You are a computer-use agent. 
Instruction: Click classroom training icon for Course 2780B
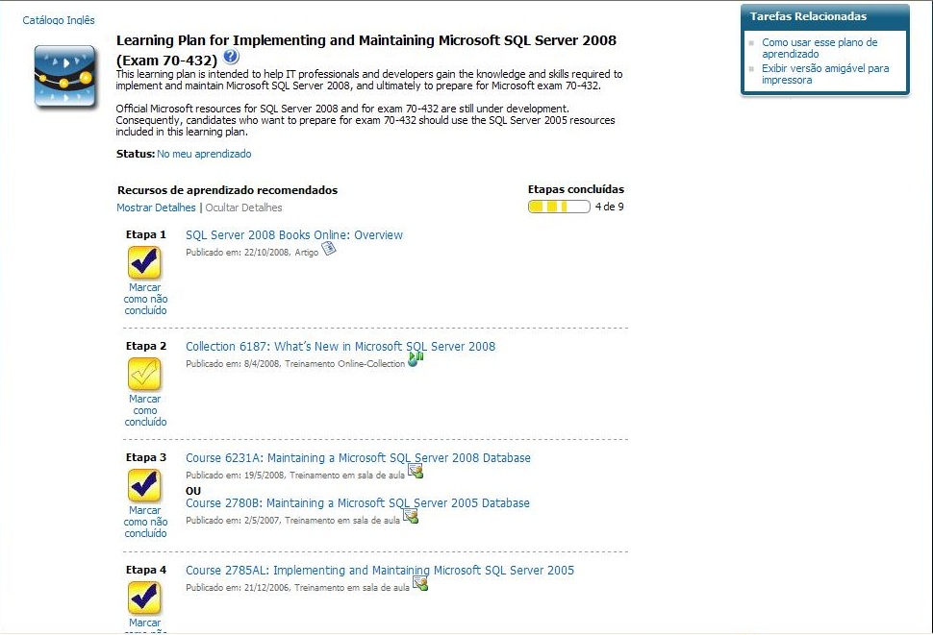(x=411, y=516)
